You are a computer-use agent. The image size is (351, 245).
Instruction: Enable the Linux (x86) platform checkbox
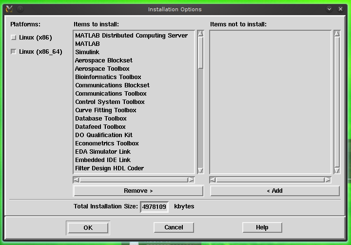tap(14, 38)
